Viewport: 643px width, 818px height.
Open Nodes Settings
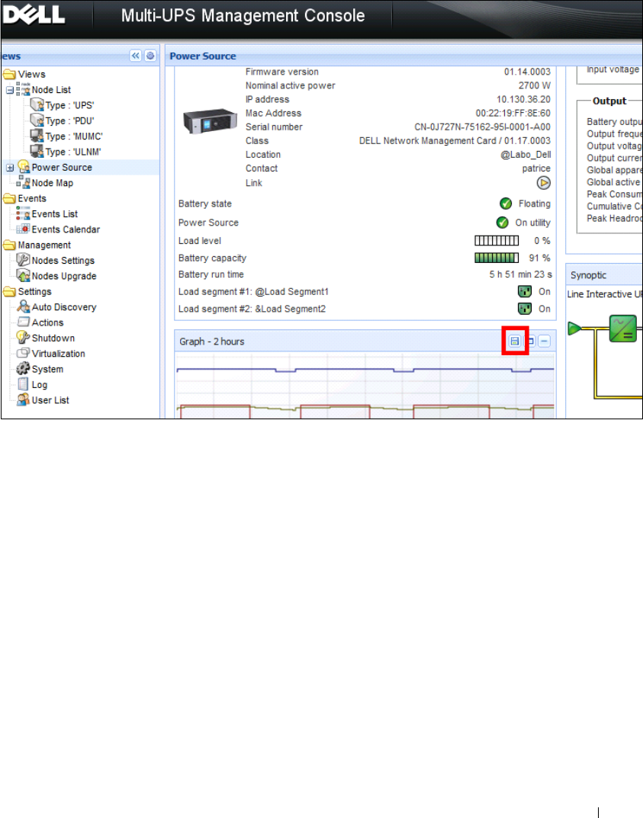[63, 261]
